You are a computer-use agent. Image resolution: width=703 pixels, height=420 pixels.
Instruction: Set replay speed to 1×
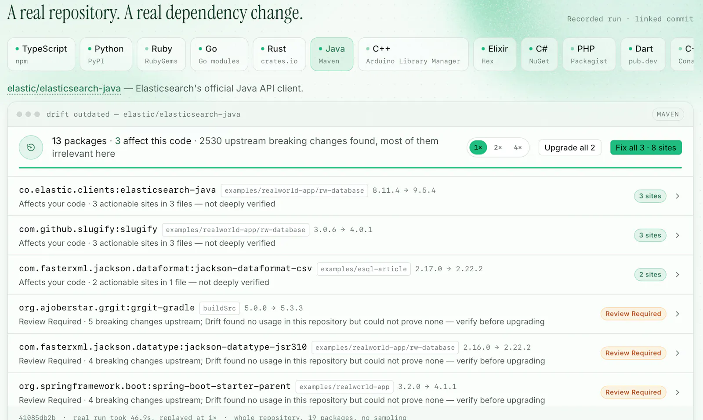(478, 147)
